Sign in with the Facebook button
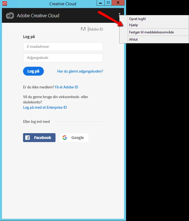This screenshot has width=189, height=221. click(39, 138)
